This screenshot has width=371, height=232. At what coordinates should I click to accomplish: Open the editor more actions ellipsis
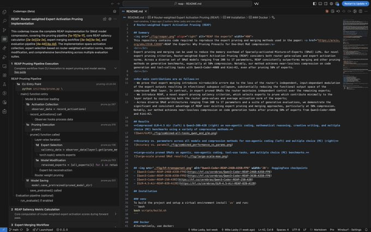[x=365, y=10]
